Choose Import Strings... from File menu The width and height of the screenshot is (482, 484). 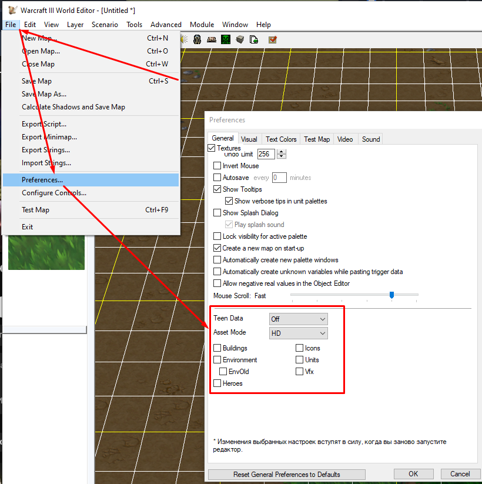[x=91, y=163]
